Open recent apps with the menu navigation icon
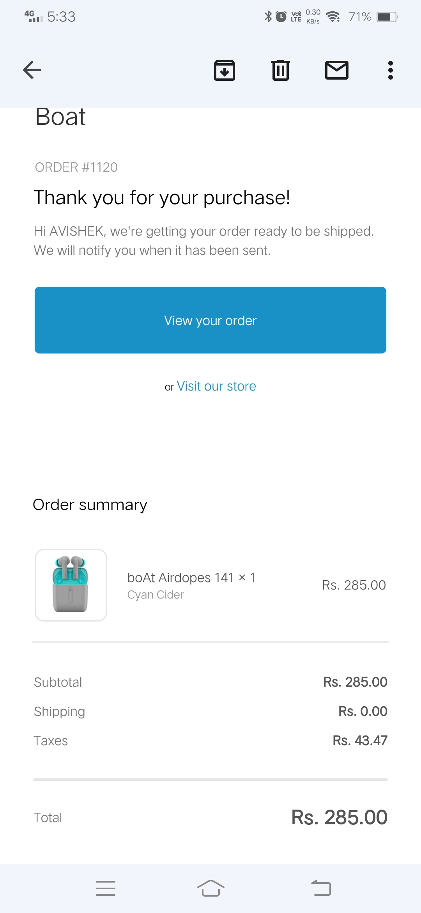The image size is (421, 913). (x=106, y=888)
